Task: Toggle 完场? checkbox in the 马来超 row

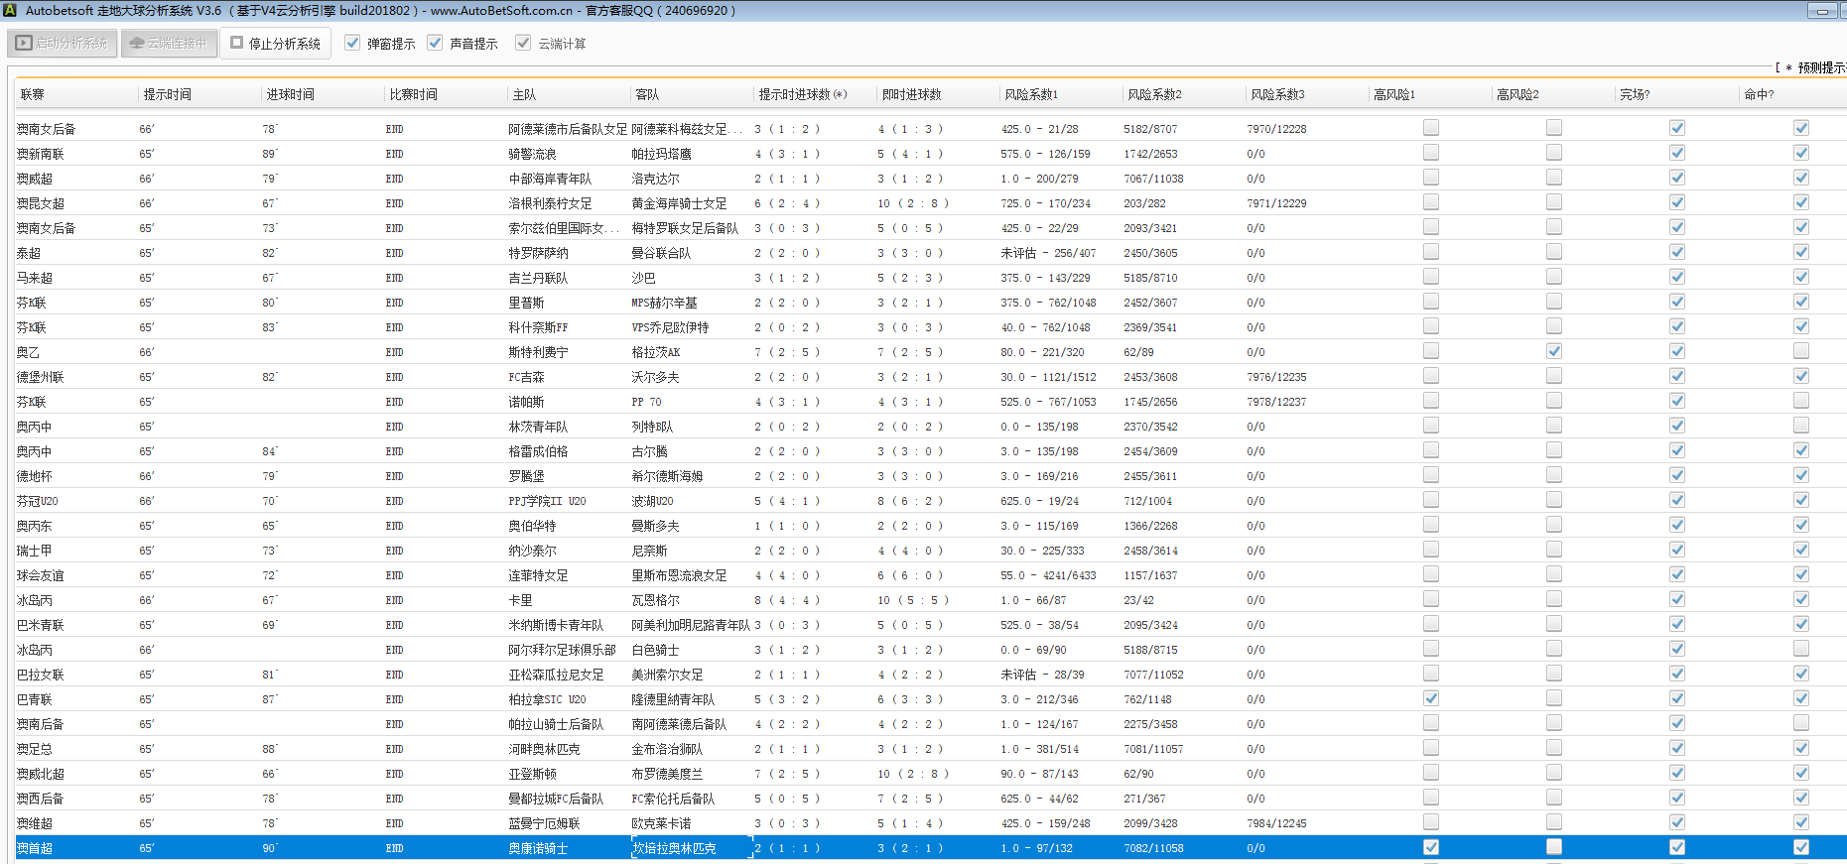Action: [x=1677, y=277]
